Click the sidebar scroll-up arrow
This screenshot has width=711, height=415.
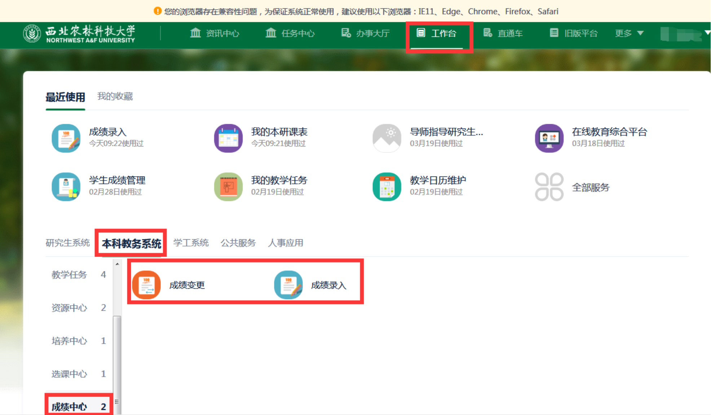(x=117, y=264)
